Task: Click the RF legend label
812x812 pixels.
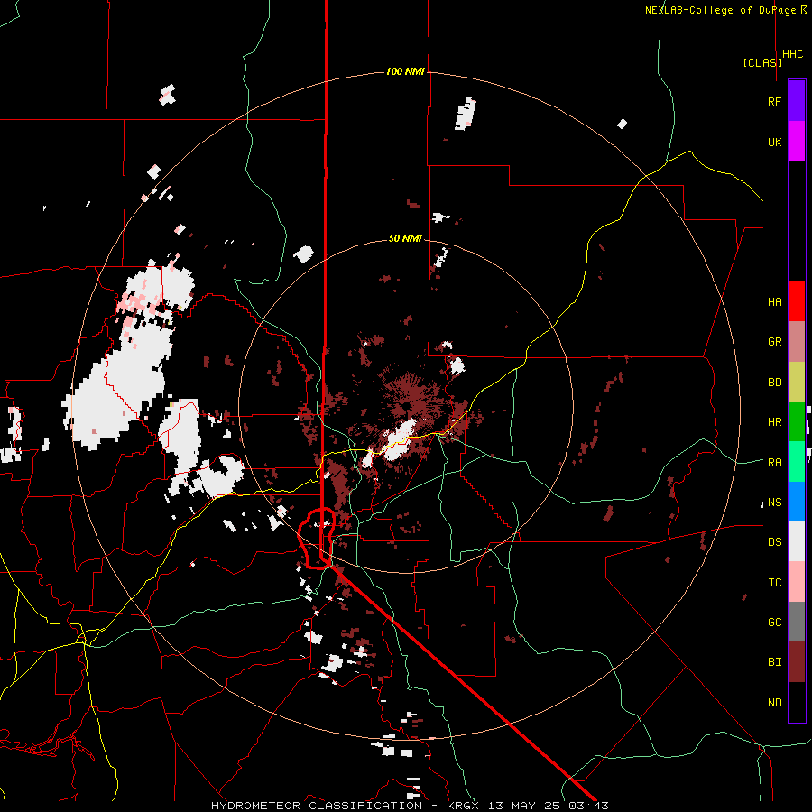Action: [775, 101]
